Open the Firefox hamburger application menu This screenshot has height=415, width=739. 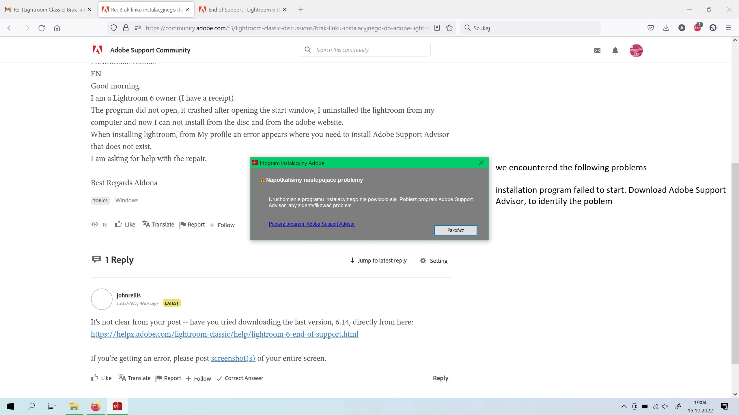click(729, 28)
